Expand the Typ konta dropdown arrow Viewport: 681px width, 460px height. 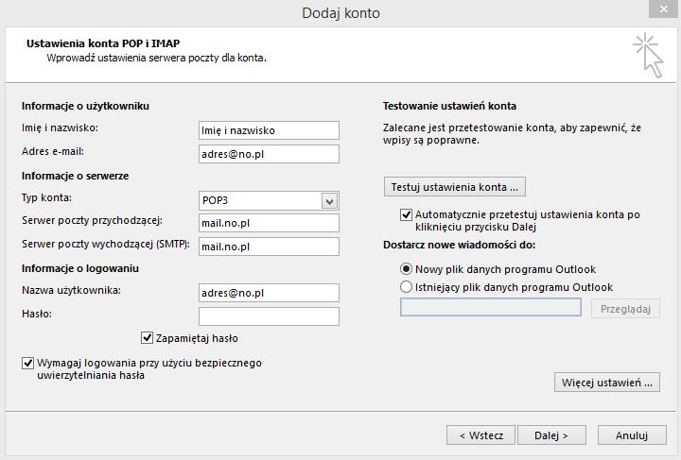(329, 200)
